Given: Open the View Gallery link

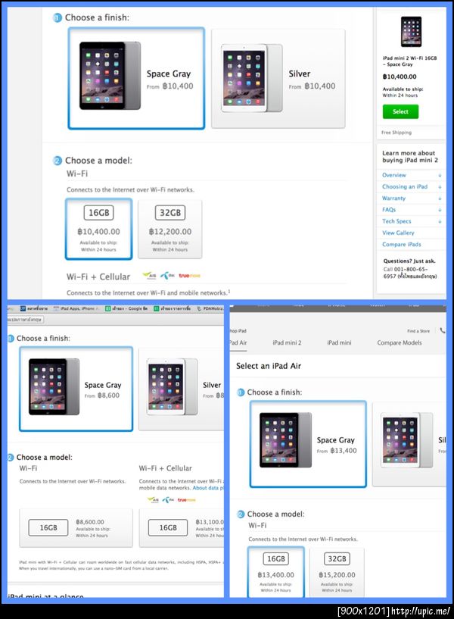Looking at the screenshot, I should [398, 233].
